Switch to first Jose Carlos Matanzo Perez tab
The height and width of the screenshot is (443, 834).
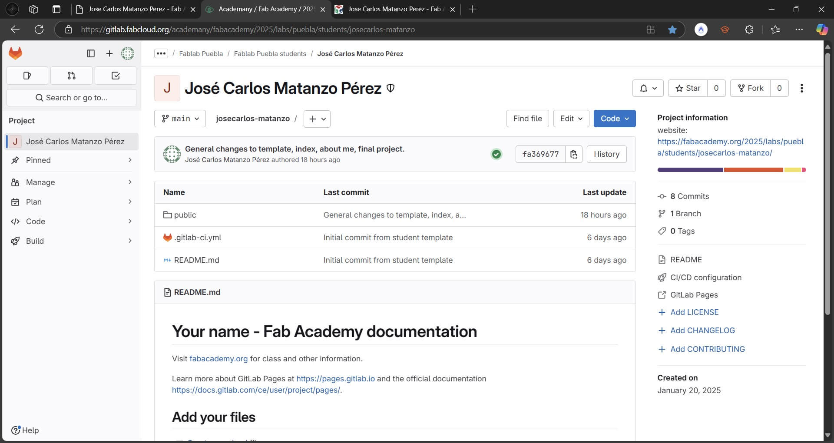[x=136, y=9]
